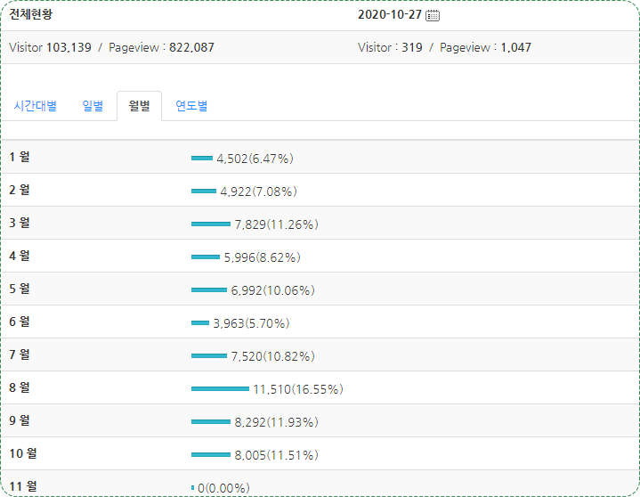Click the value 11,510(16.55%)
Viewport: 640px width, 497px height.
(x=298, y=389)
